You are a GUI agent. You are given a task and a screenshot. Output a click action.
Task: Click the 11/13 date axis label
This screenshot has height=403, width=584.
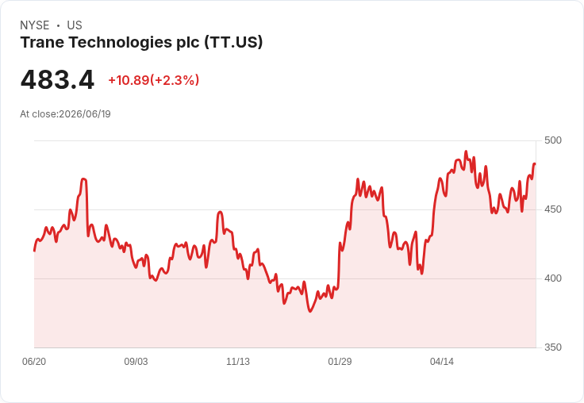[238, 361]
